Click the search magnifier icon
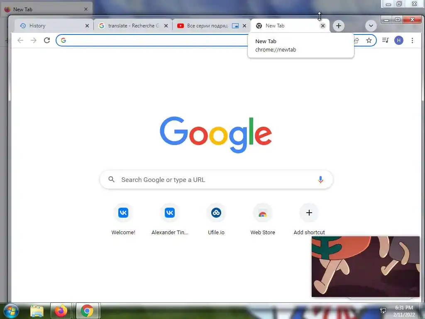The width and height of the screenshot is (425, 319). pos(111,179)
